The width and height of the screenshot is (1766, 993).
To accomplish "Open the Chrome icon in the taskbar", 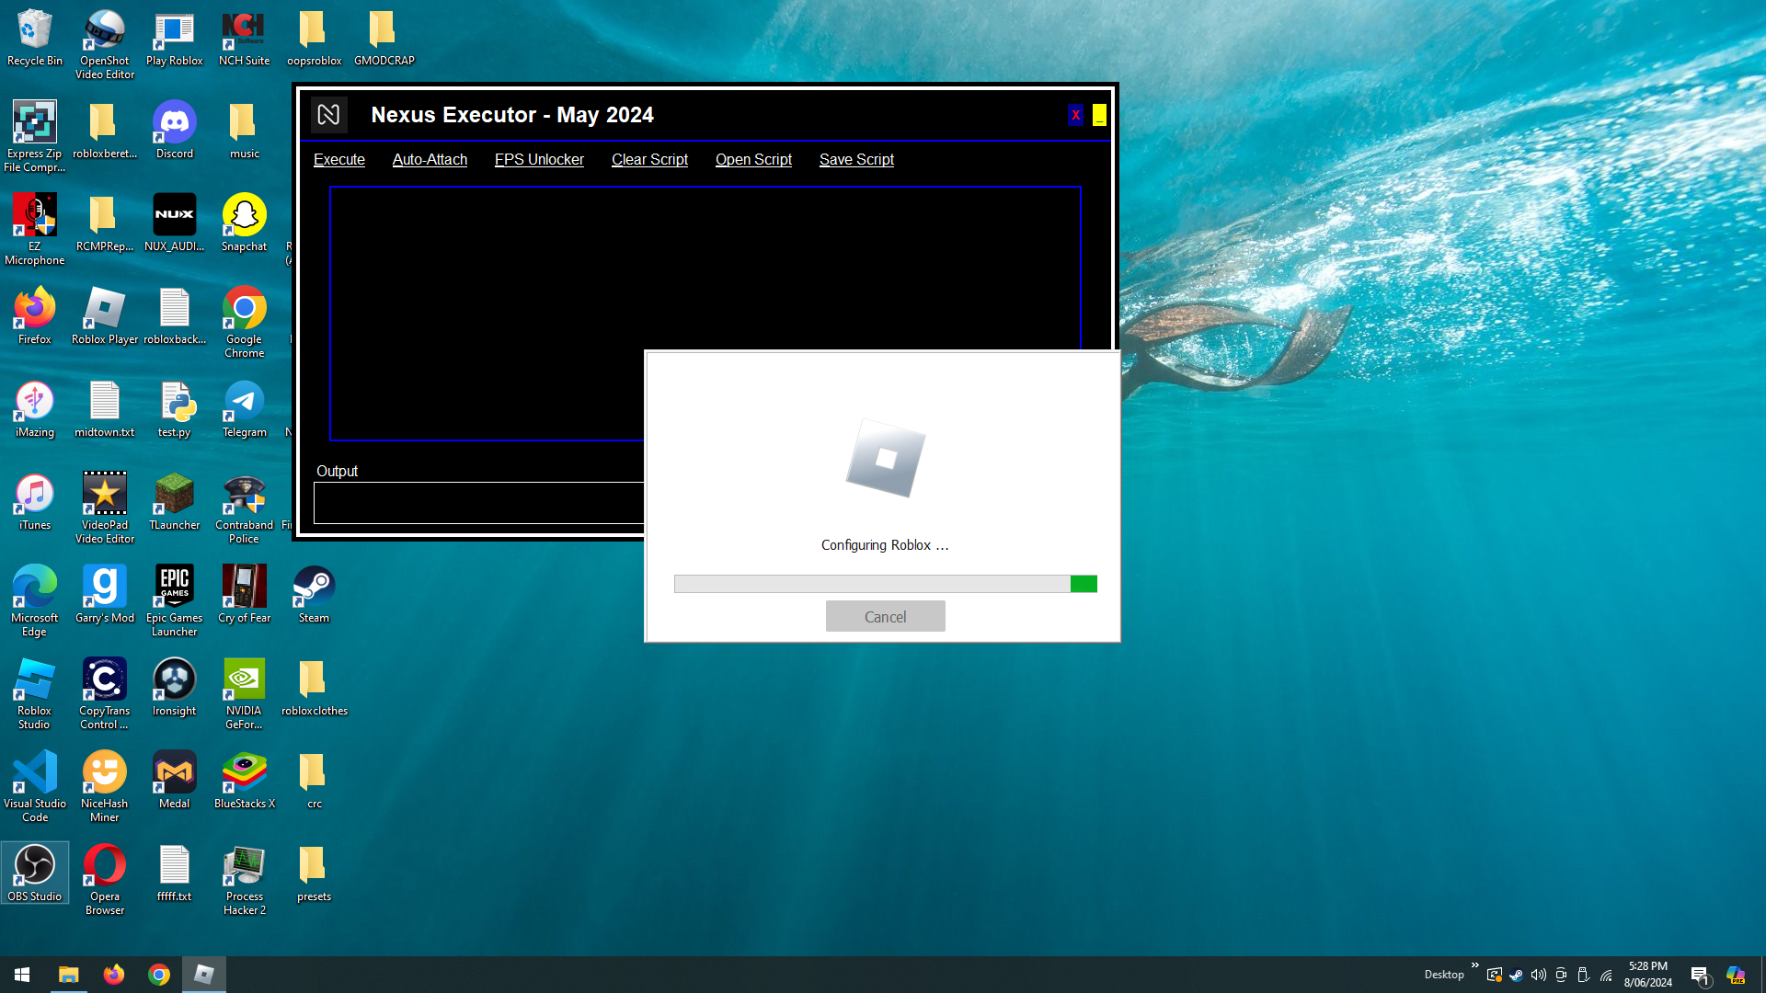I will coord(159,974).
